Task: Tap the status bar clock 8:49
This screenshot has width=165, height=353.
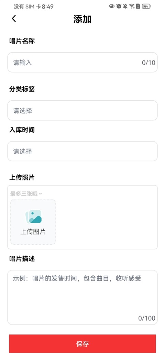Action: click(x=48, y=7)
